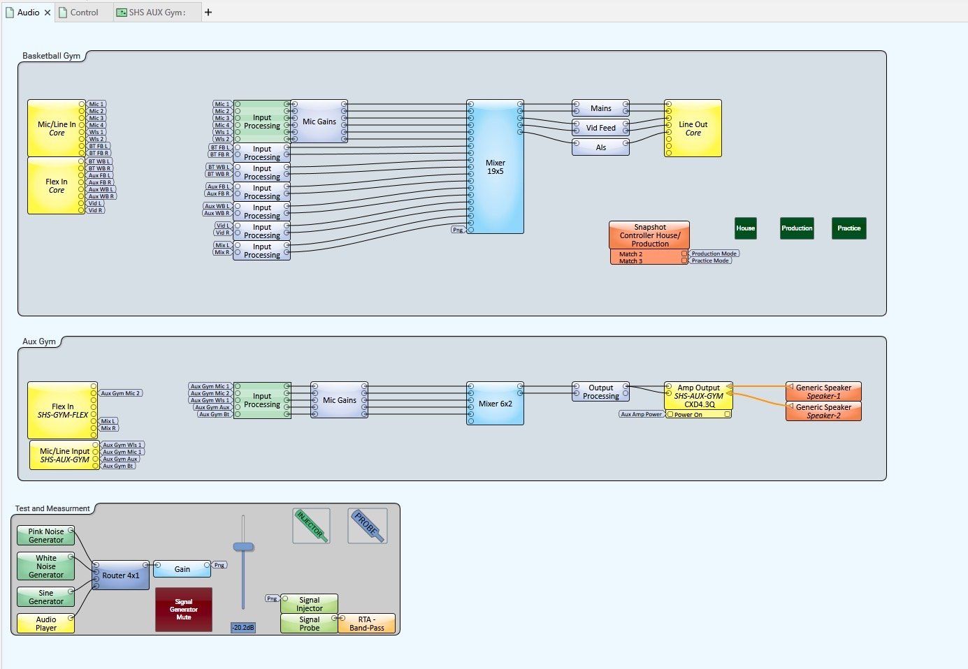Click the -20.2dB gain value field
The width and height of the screenshot is (968, 669).
243,628
